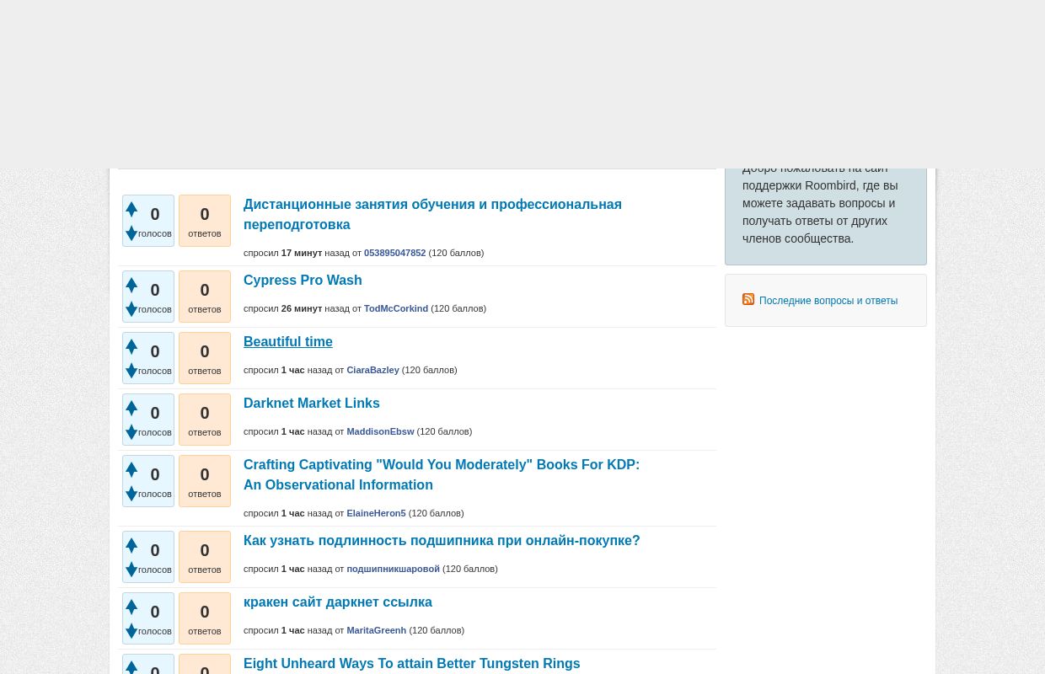Open the 'Cypress Pro Wash' question
Image resolution: width=1045 pixels, height=674 pixels.
pos(303,281)
